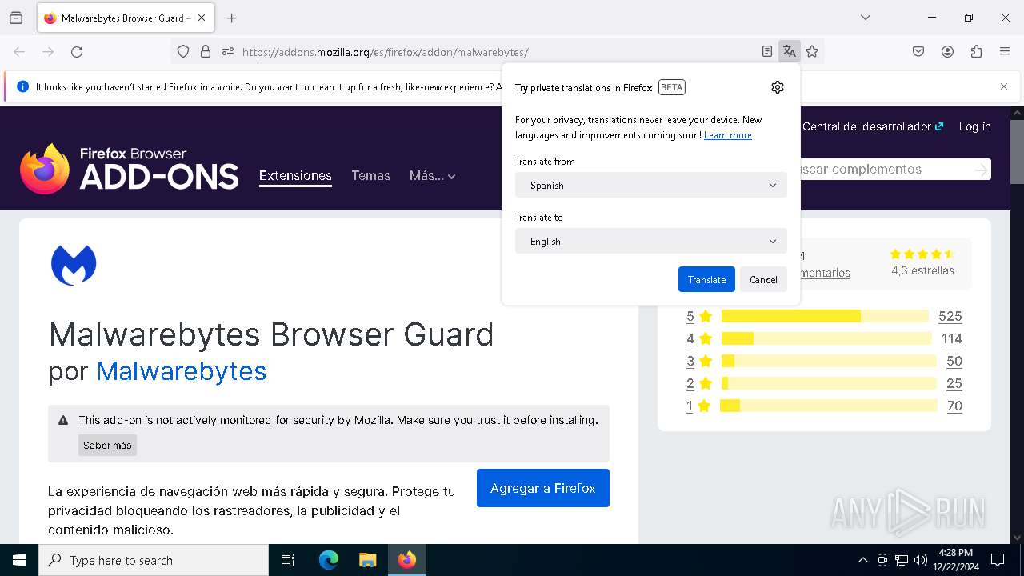
Task: Switch to Extensiones tab
Action: 295,175
